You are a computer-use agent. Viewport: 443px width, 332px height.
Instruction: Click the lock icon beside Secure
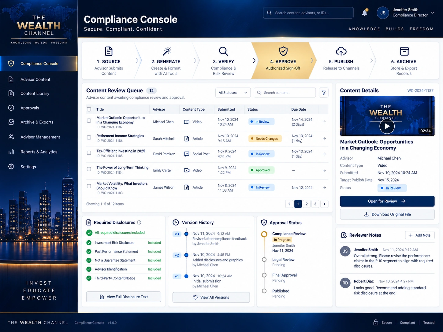(376, 323)
